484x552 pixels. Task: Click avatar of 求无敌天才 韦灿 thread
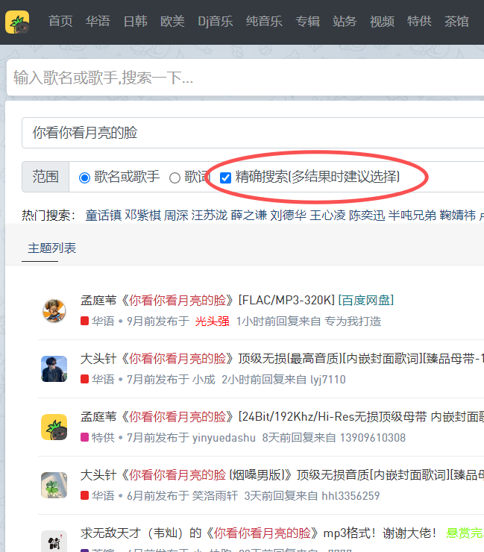point(54,540)
